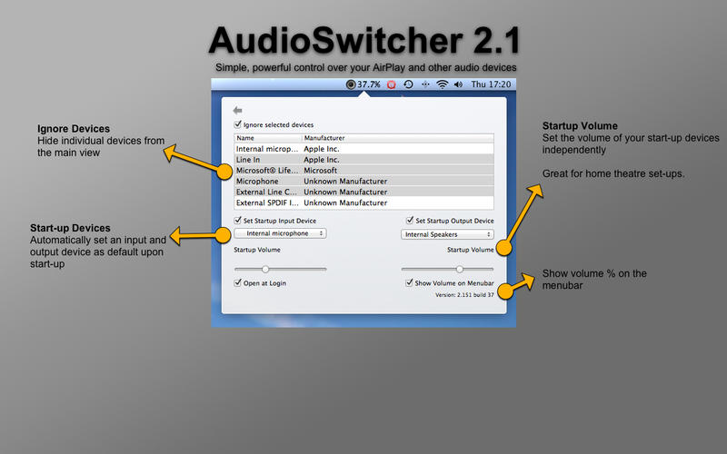Uncheck Ignore selected devices
The width and height of the screenshot is (727, 454).
coord(238,124)
